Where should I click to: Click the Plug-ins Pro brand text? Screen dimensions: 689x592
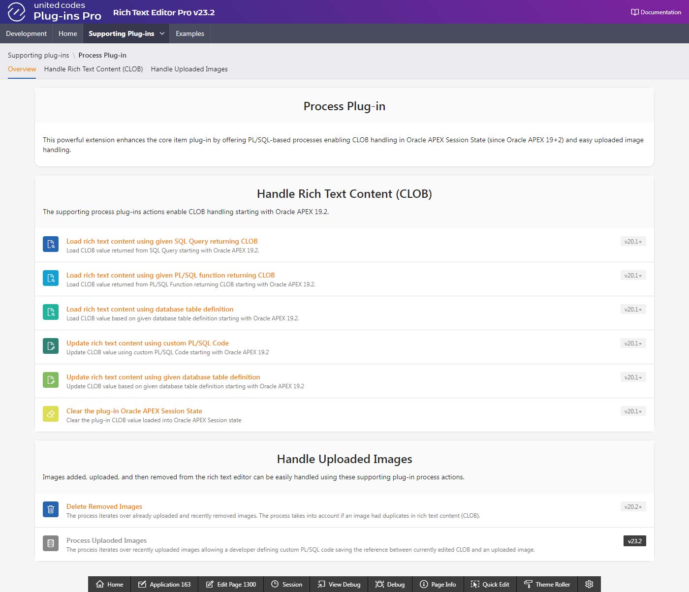[x=67, y=16]
